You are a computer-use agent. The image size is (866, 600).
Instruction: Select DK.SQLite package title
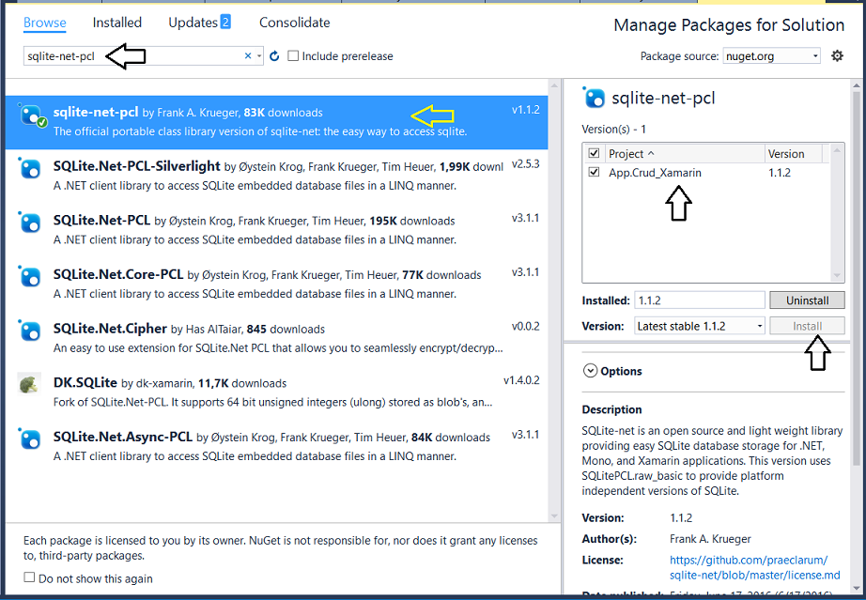click(x=85, y=382)
